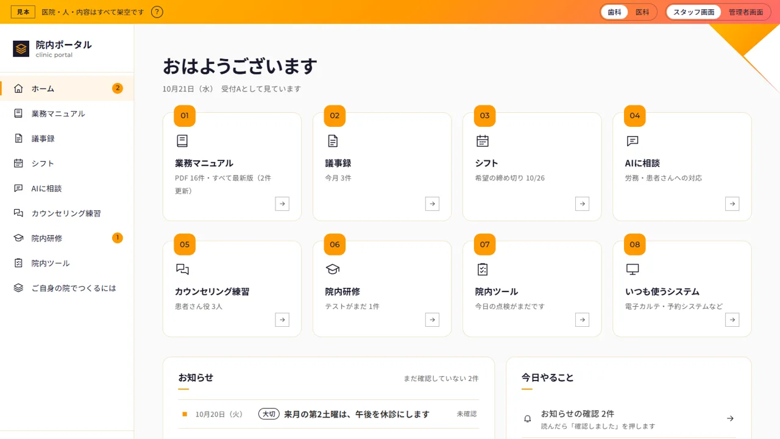Click the chat icon in AIに相談 card
The image size is (780, 439).
tap(633, 141)
